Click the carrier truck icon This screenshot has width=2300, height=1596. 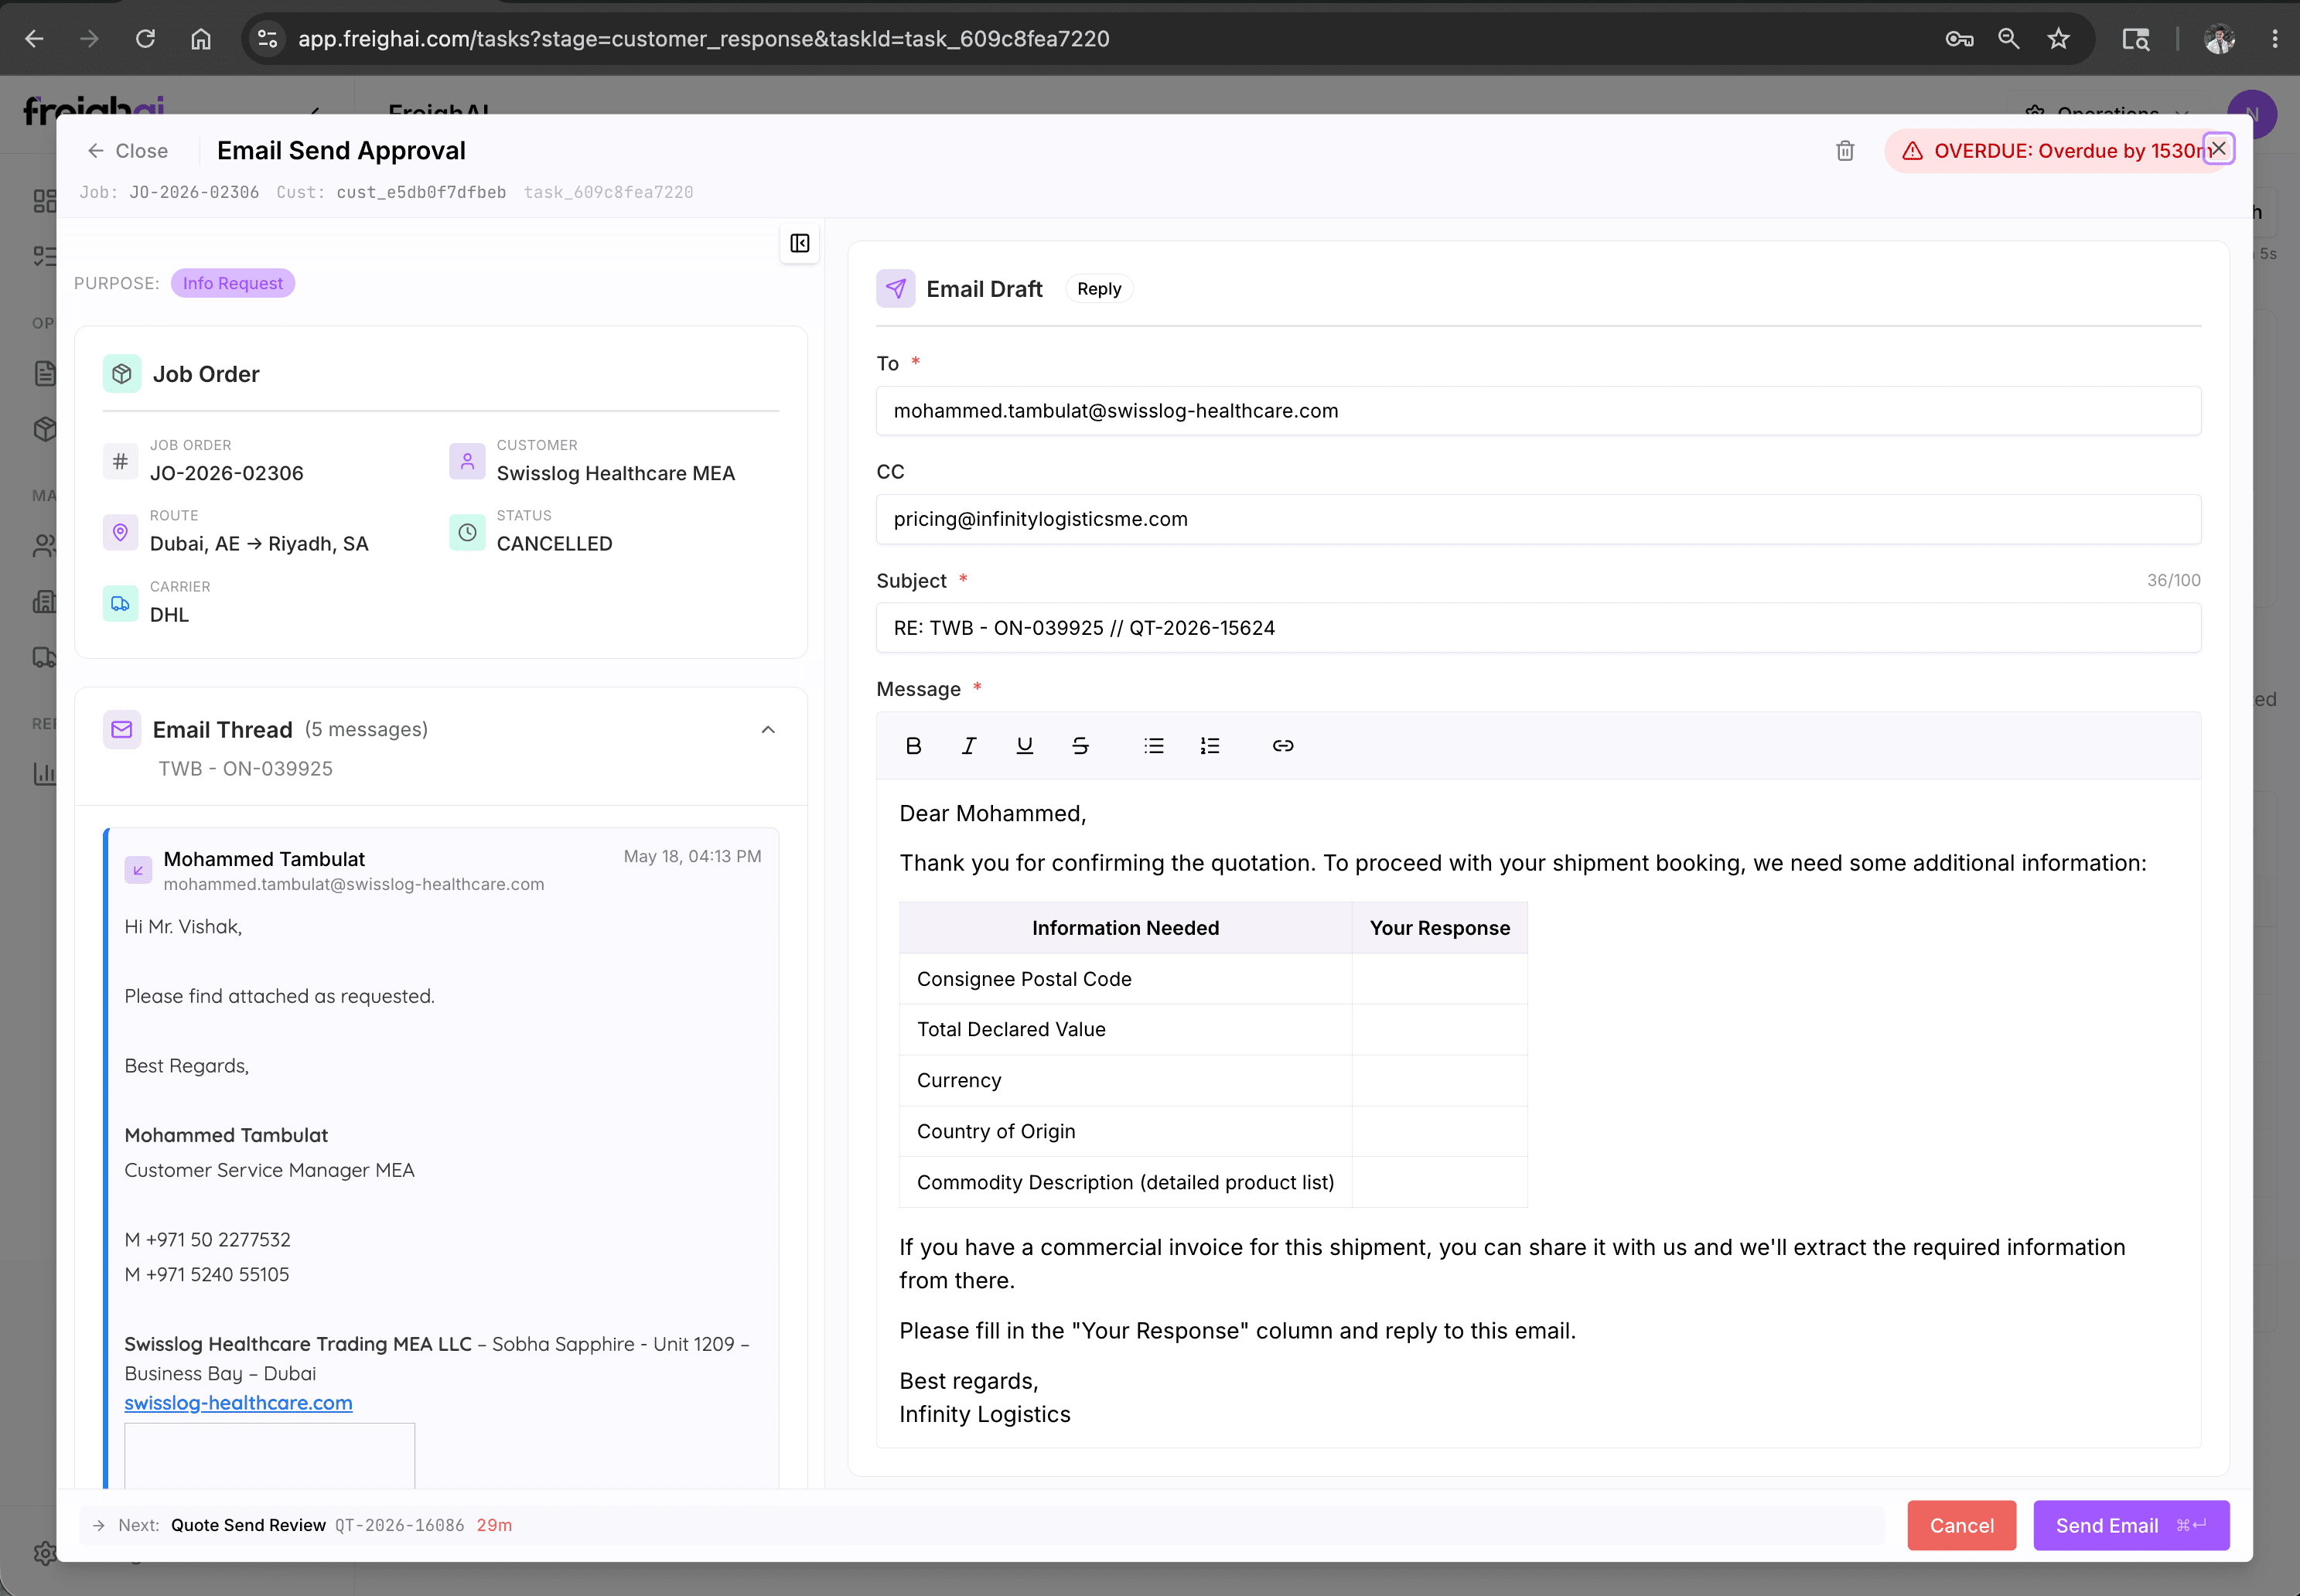(120, 603)
